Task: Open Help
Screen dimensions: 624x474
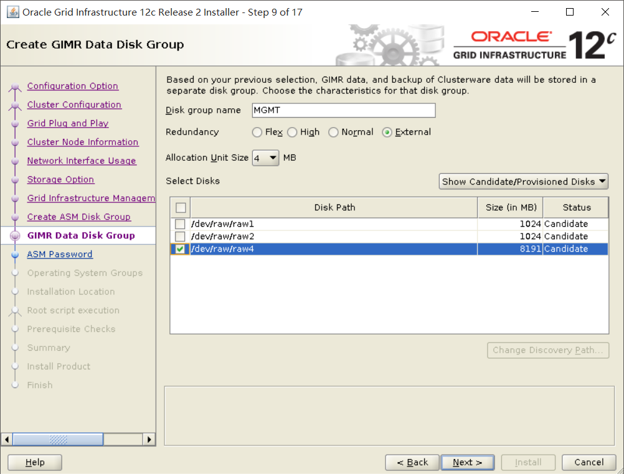Action: point(34,462)
